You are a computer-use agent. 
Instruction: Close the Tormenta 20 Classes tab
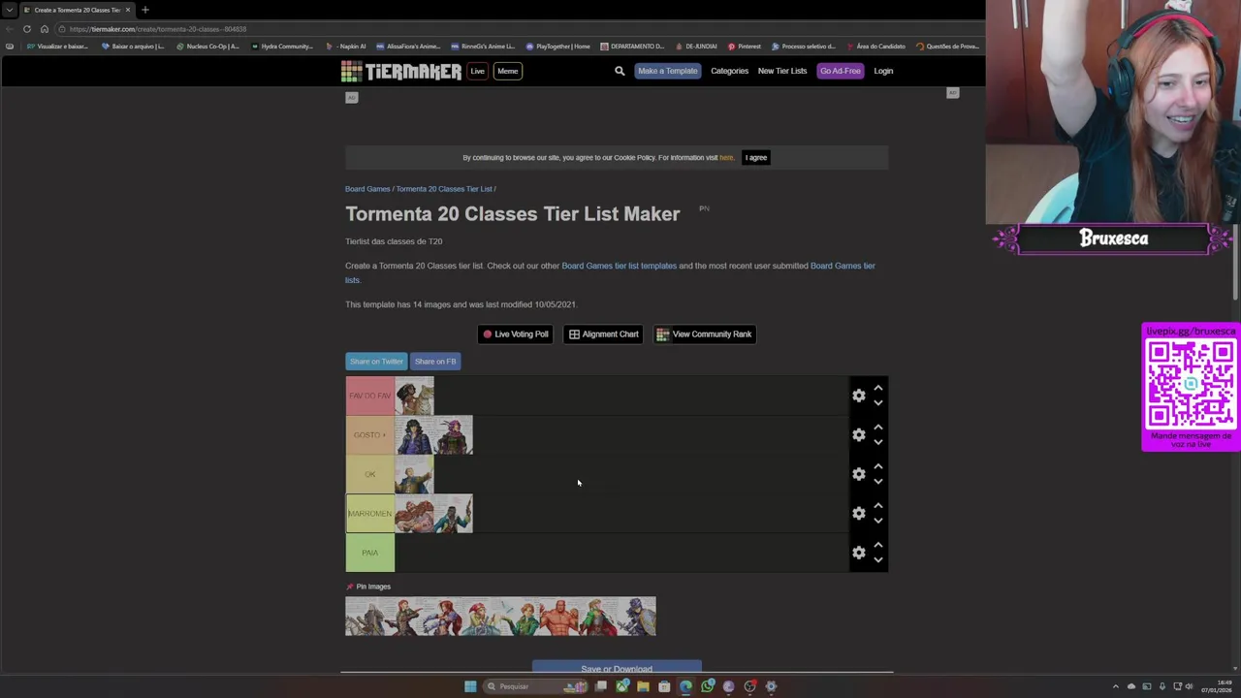click(x=127, y=10)
